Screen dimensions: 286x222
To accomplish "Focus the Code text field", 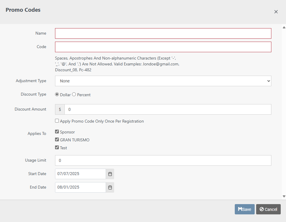I will [163, 47].
